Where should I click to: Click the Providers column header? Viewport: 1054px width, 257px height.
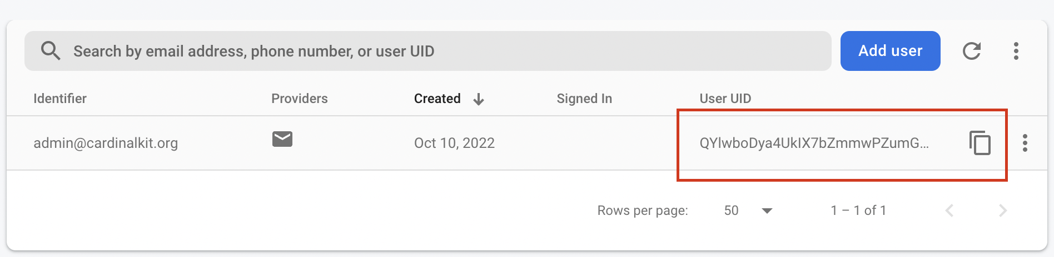[299, 99]
